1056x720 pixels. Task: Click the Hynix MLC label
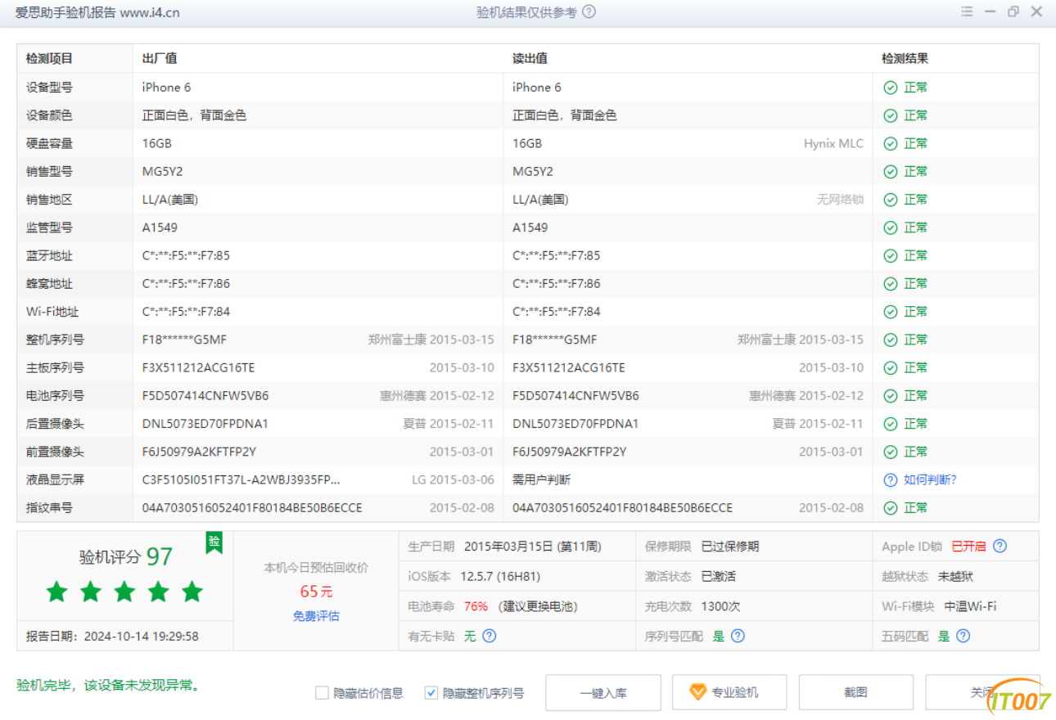click(833, 143)
